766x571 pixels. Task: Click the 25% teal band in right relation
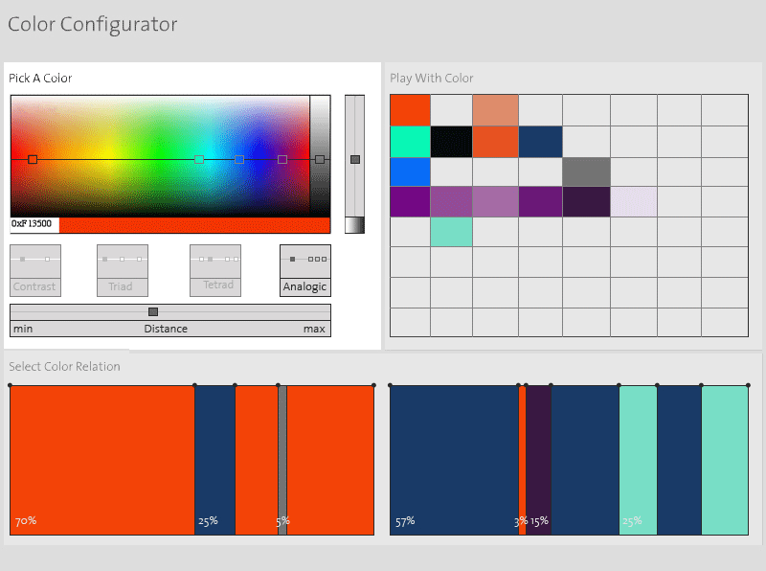638,460
